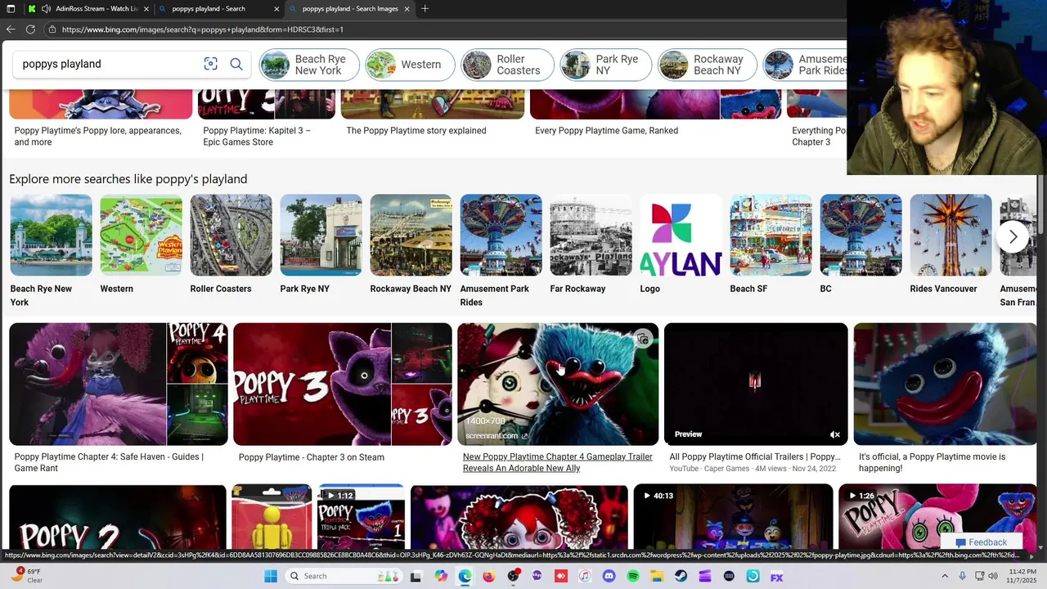Click the visual search icon on Huggy Wuggy image
This screenshot has height=589, width=1047.
pos(643,339)
